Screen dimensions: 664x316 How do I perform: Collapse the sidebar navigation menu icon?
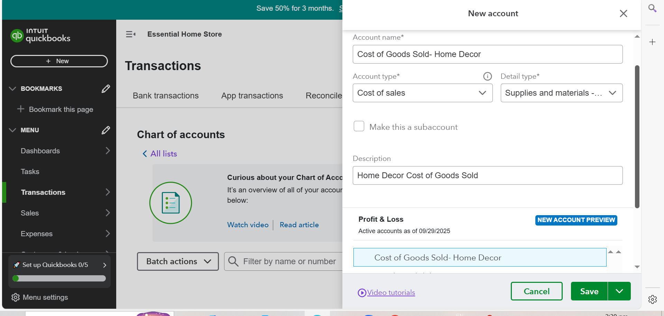[130, 34]
